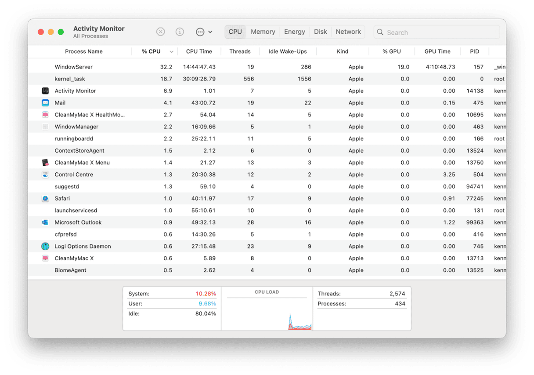Sort by Kind column header
534x375 pixels.
(x=343, y=51)
